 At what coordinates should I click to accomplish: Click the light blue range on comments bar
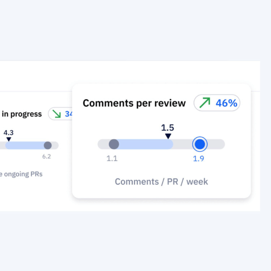[x=144, y=144]
